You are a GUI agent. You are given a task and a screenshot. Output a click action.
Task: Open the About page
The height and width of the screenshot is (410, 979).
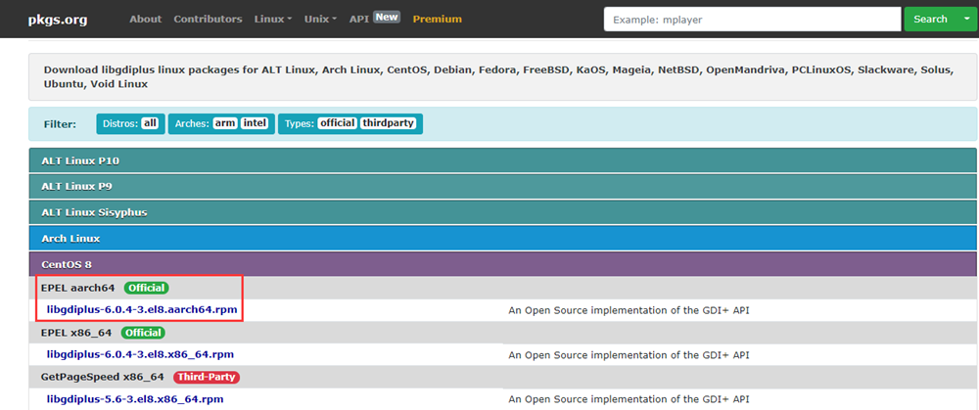(x=145, y=19)
